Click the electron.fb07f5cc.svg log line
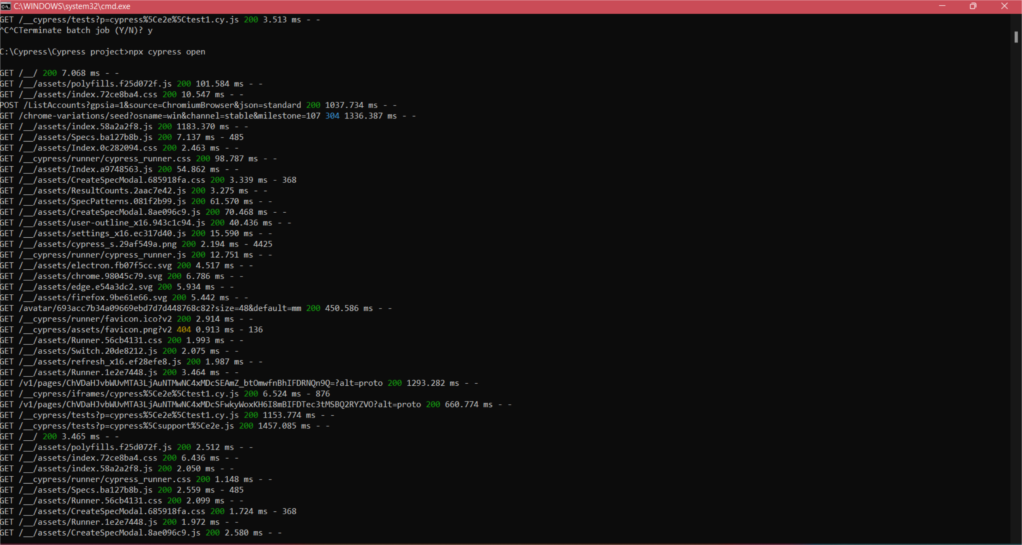Viewport: 1022px width, 545px height. coord(127,266)
